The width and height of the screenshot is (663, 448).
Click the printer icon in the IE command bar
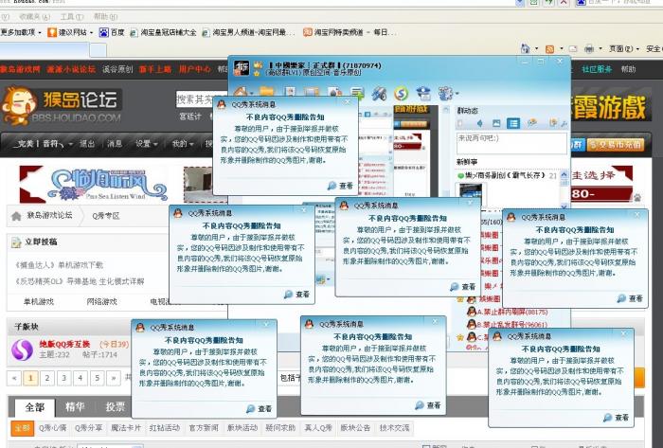pyautogui.click(x=589, y=49)
